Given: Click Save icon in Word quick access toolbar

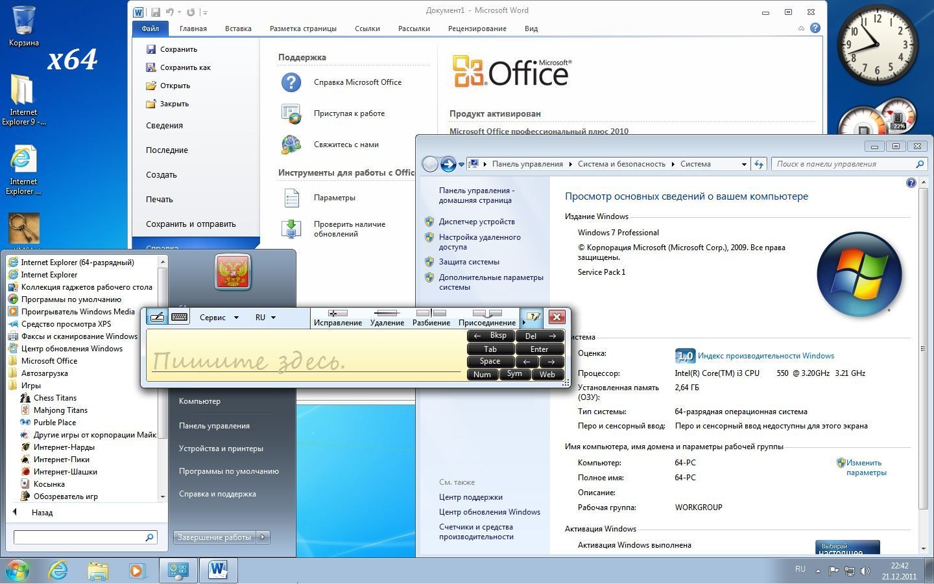Looking at the screenshot, I should coord(156,12).
